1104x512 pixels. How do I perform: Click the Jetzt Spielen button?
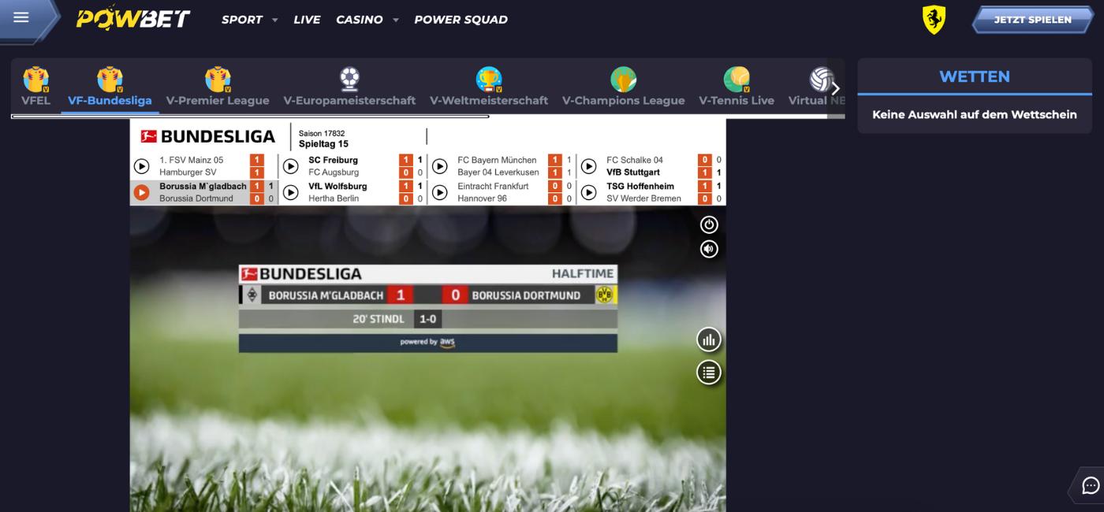1032,20
